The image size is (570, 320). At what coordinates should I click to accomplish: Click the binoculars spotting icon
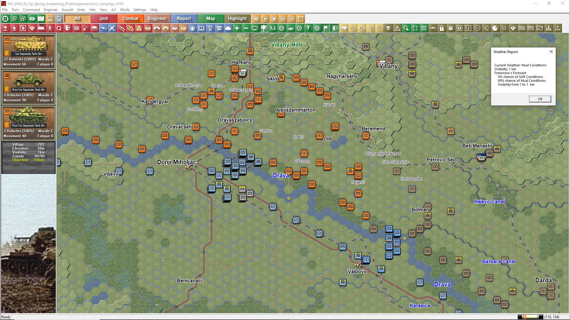94,28
